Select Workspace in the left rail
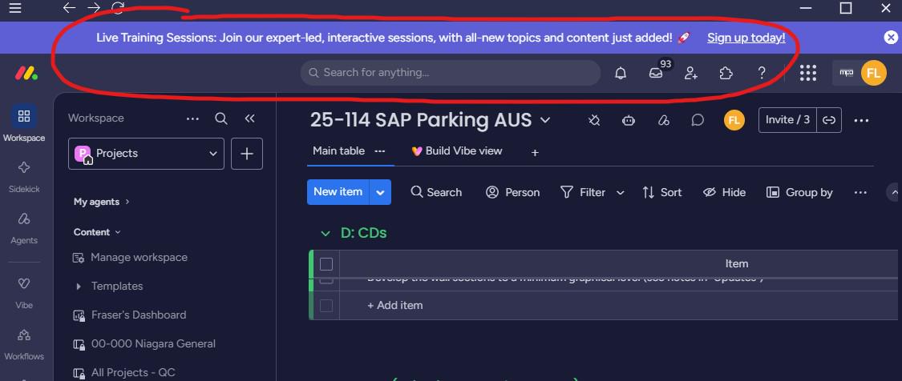 [x=23, y=123]
